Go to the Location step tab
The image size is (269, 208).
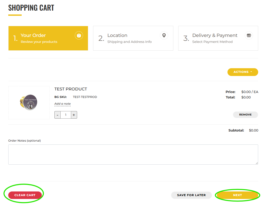[x=133, y=38]
